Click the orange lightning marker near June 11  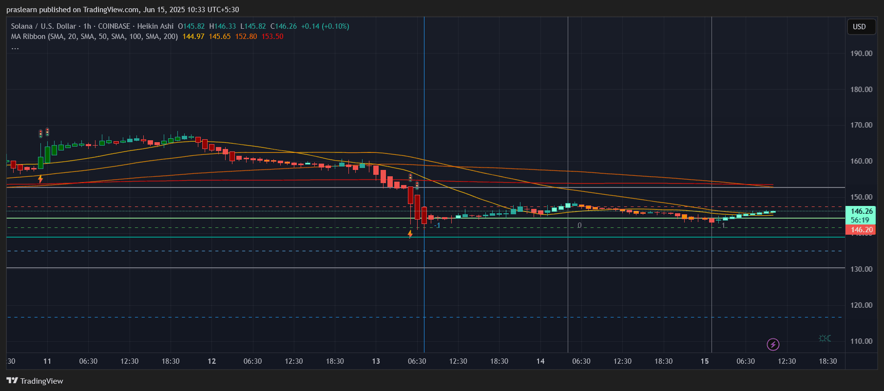point(40,179)
